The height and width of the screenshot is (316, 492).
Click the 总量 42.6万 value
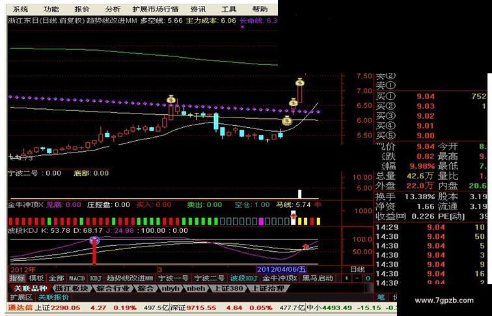click(x=420, y=176)
